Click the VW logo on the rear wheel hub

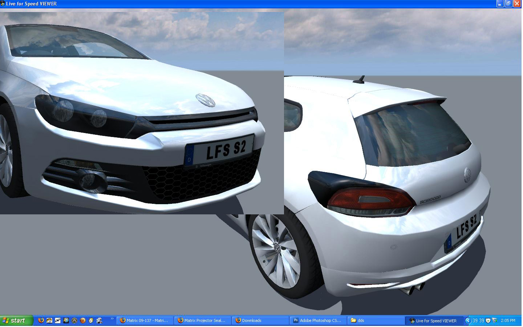pos(277,249)
